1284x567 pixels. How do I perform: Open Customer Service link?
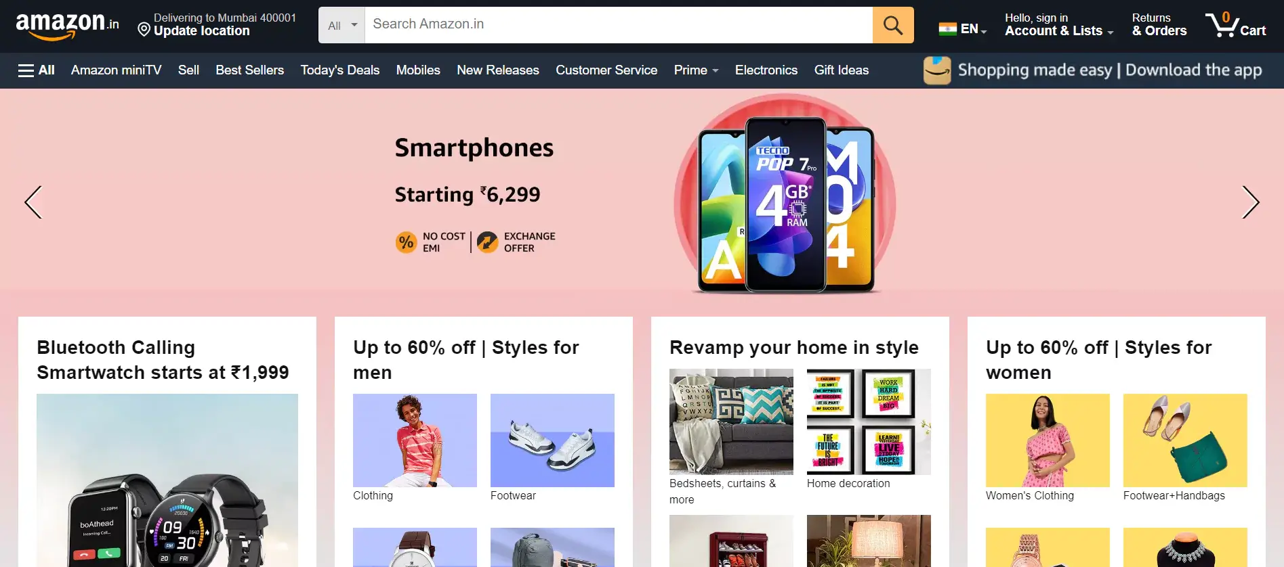606,70
